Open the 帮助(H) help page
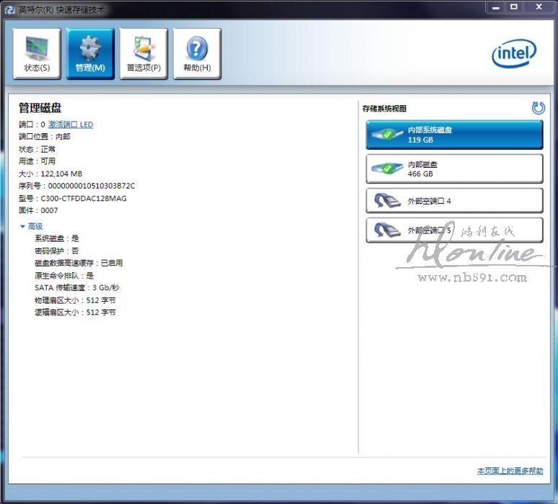This screenshot has width=558, height=504. point(197,54)
